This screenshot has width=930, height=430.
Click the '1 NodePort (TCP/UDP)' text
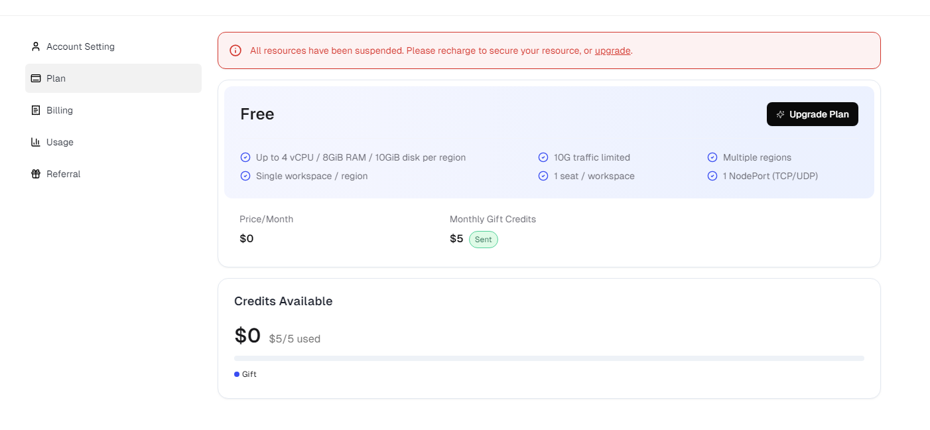click(771, 176)
